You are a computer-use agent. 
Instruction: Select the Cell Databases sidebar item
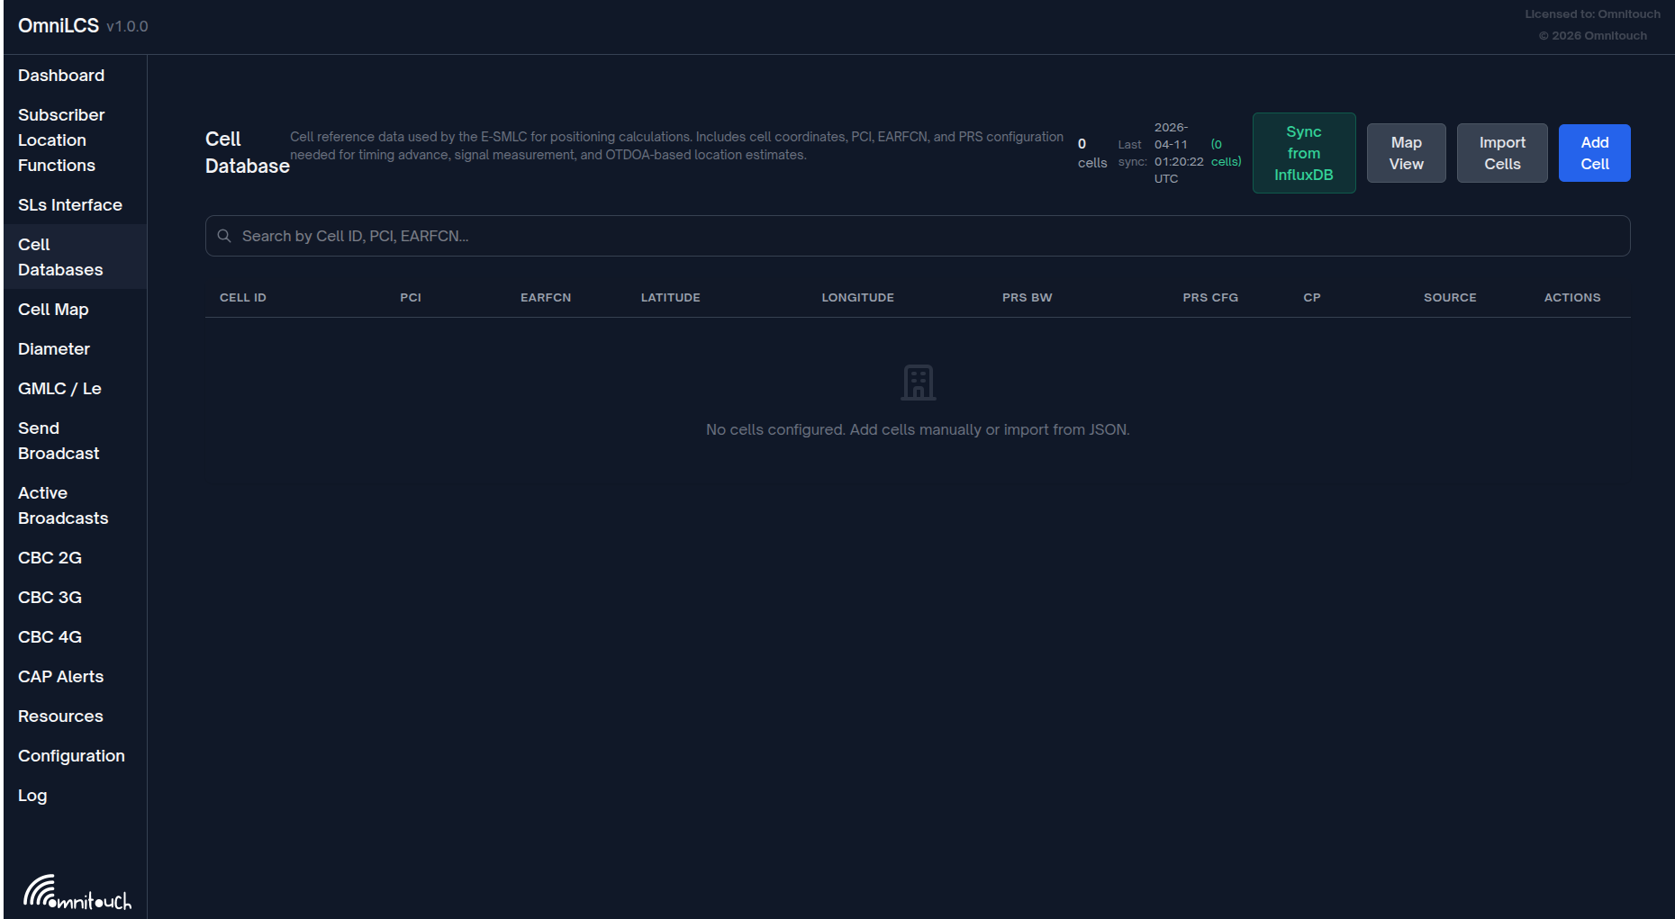59,257
